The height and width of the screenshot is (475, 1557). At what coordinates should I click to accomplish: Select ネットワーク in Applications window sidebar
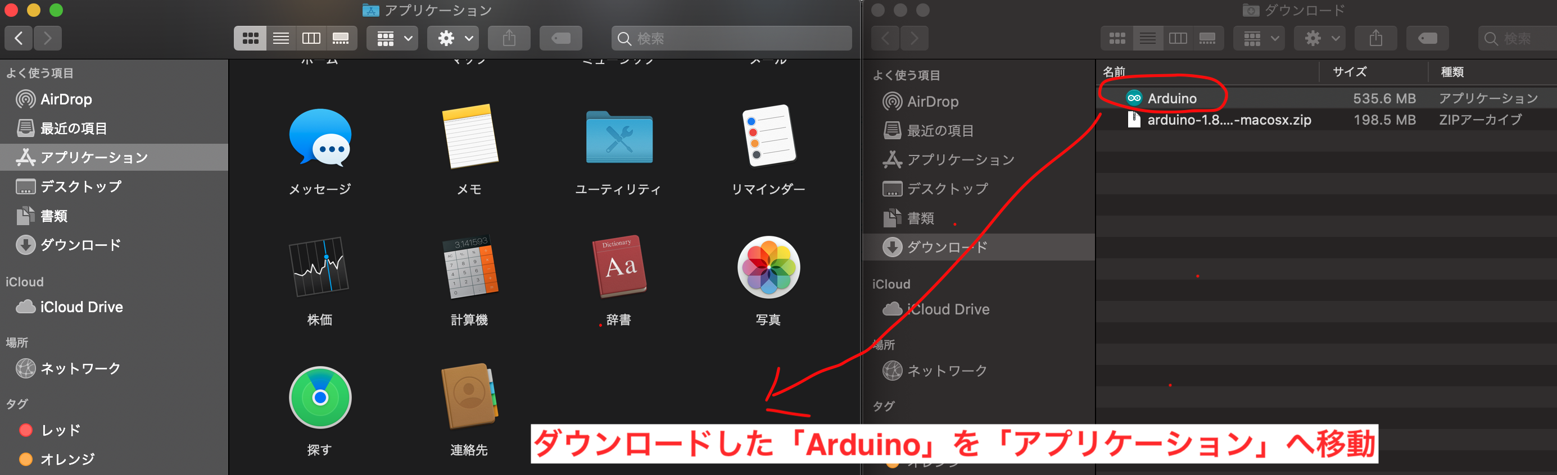(x=114, y=368)
